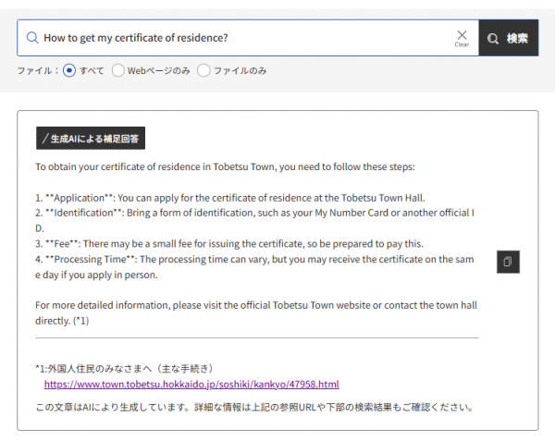Viewport: 555px width, 441px height.
Task: Click the 生成AIによる補足回答 header label
Action: 90,139
